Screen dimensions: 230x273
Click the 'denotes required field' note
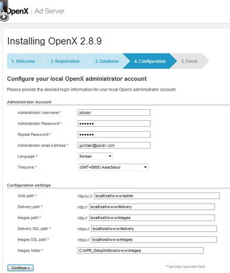185,266
